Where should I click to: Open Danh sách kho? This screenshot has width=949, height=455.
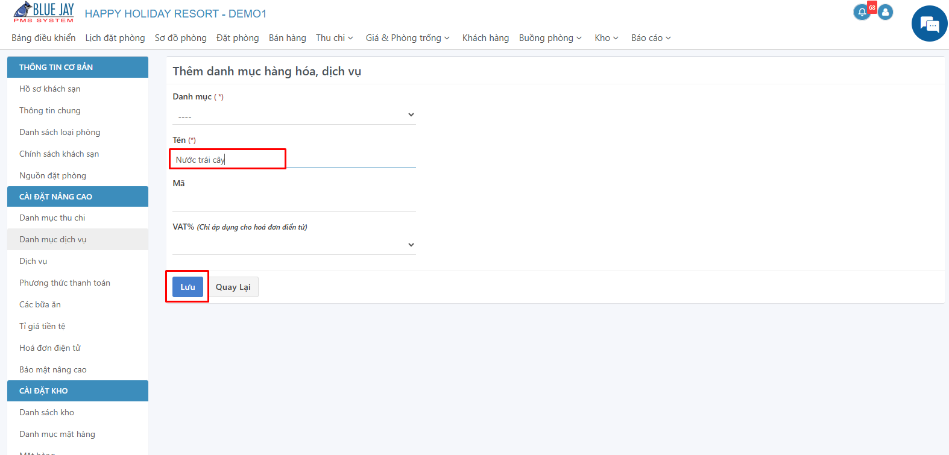78,412
